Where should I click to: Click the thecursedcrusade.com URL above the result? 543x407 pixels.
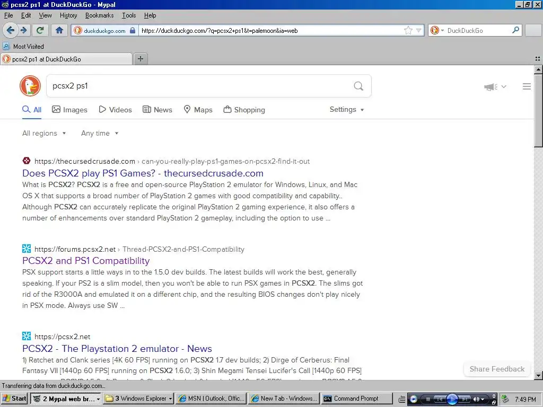coord(172,161)
